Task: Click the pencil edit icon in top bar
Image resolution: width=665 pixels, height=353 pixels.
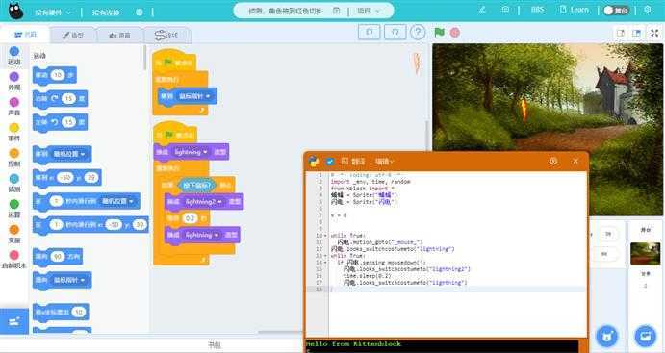Action: (482, 10)
